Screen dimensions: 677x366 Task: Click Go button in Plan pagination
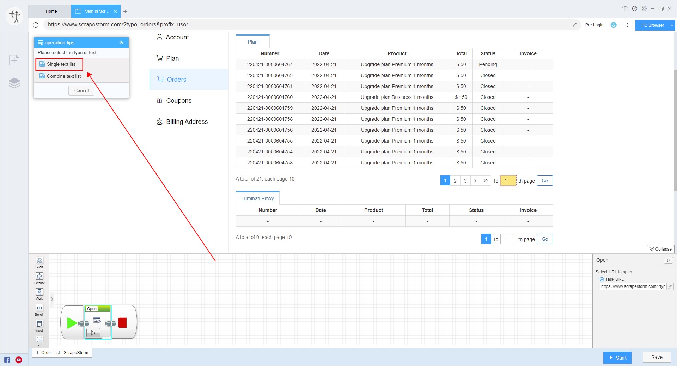click(x=545, y=181)
